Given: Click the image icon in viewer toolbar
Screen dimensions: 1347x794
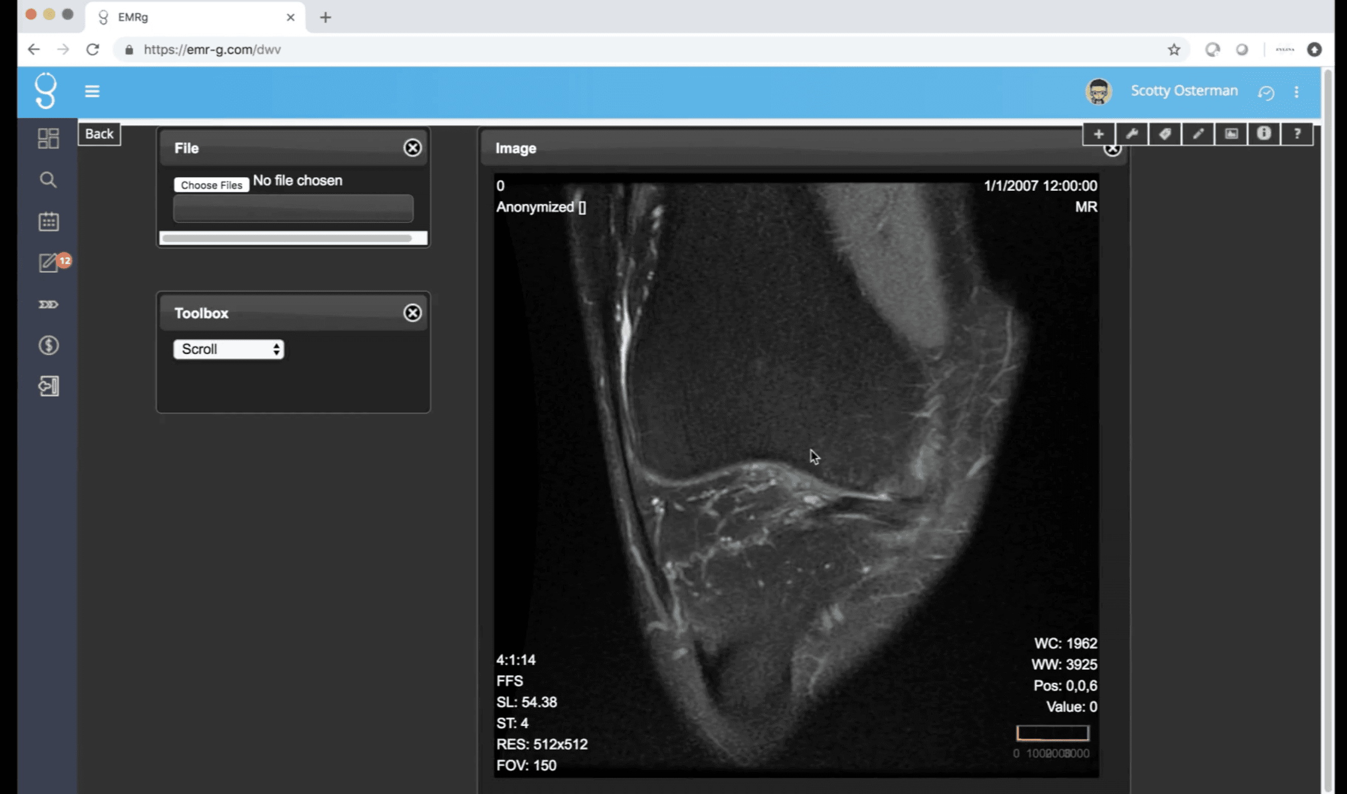Looking at the screenshot, I should click(x=1231, y=134).
